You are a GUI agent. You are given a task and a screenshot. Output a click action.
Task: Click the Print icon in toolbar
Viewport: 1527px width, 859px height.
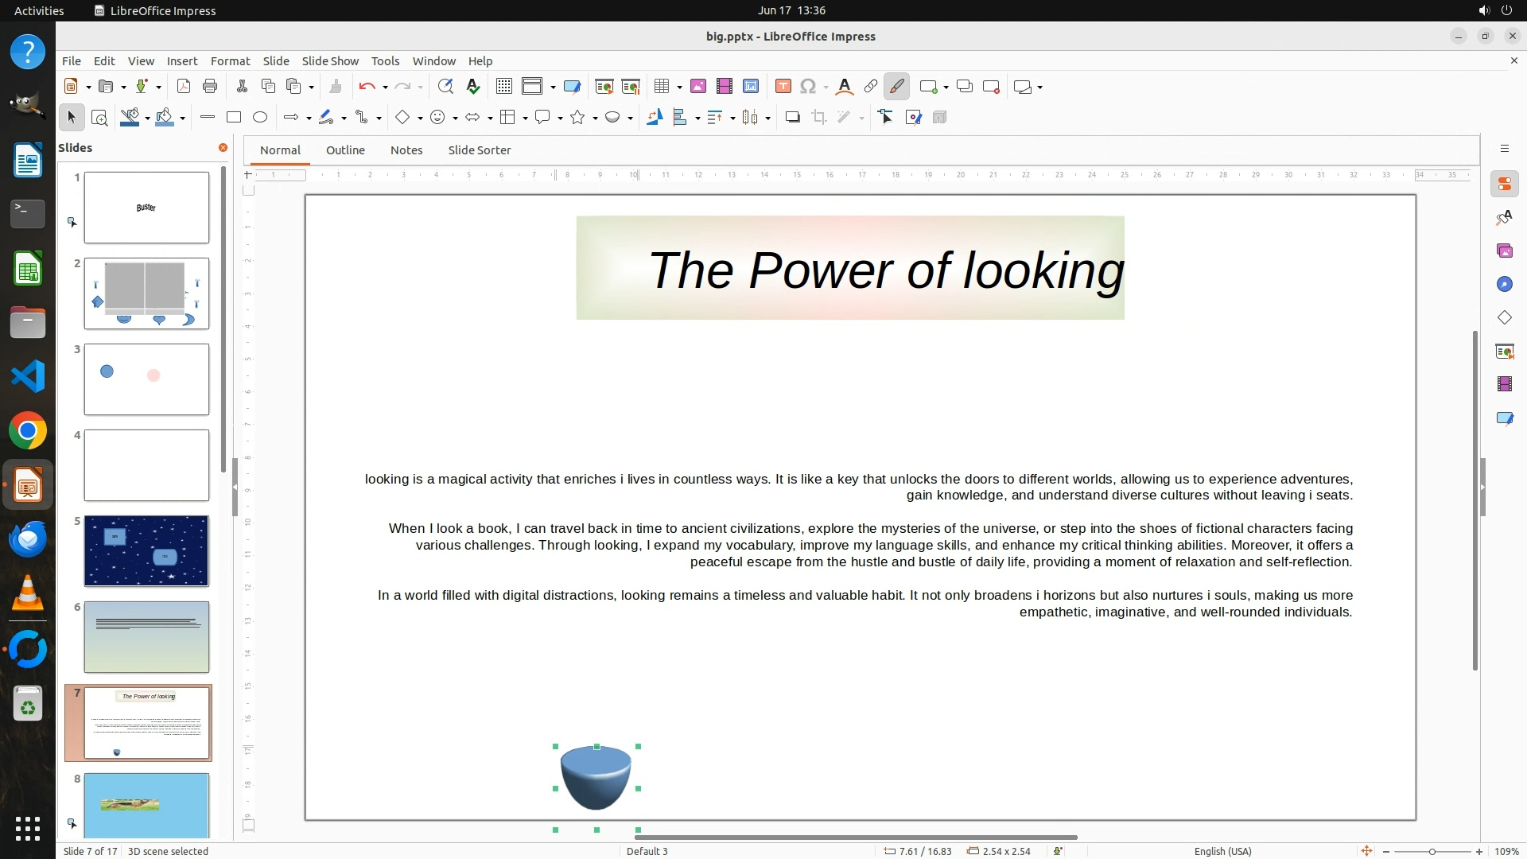tap(210, 87)
